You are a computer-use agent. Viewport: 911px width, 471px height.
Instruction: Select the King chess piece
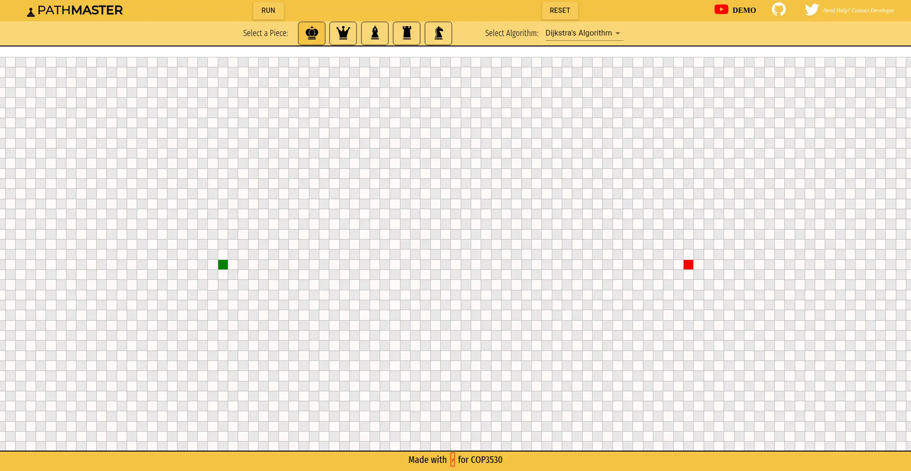coord(312,33)
